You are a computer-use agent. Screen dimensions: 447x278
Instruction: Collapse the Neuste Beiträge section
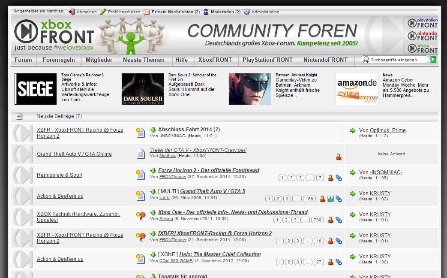click(x=19, y=116)
